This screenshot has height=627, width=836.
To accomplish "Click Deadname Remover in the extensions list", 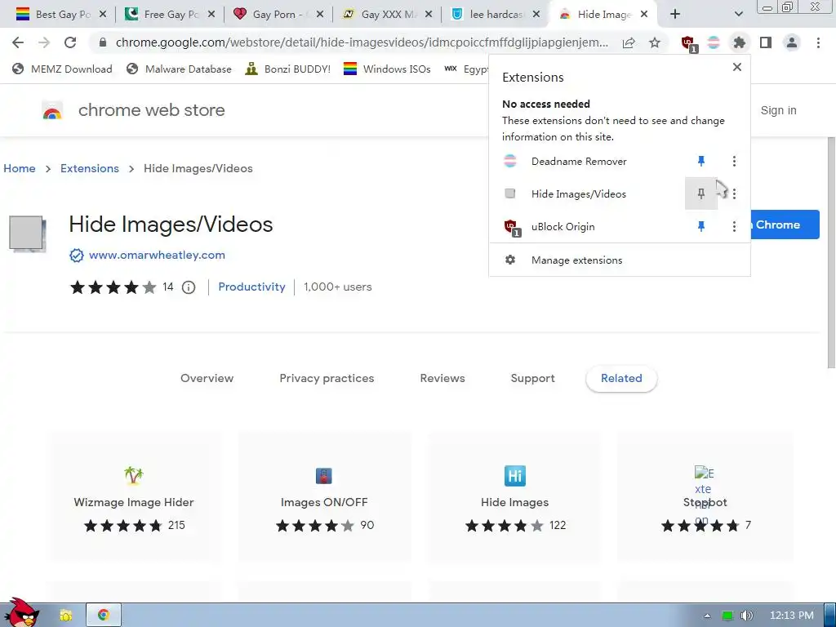I will click(579, 161).
